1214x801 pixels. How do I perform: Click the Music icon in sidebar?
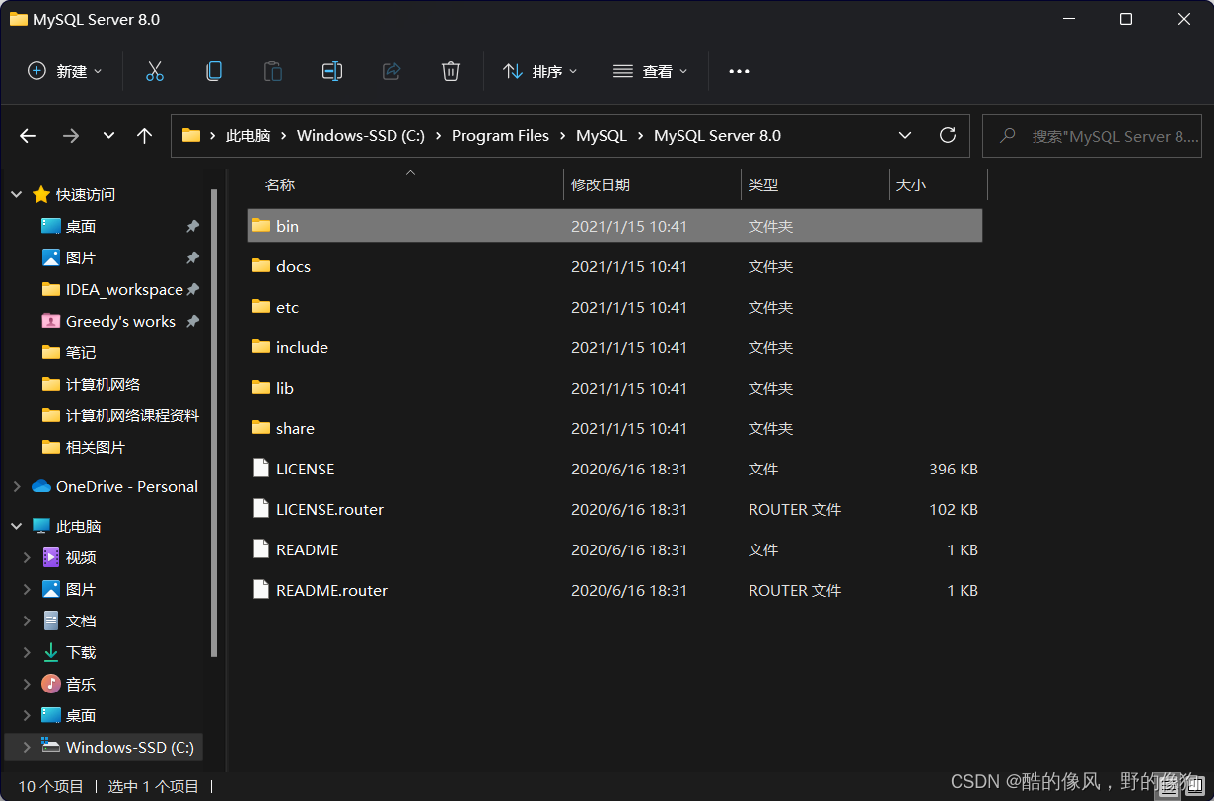tap(51, 684)
